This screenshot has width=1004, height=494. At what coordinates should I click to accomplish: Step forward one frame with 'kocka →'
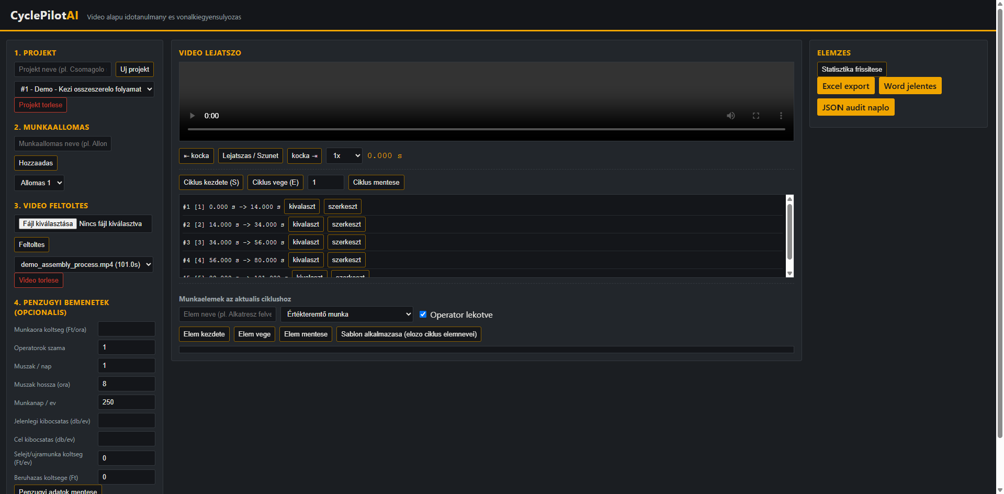(304, 156)
